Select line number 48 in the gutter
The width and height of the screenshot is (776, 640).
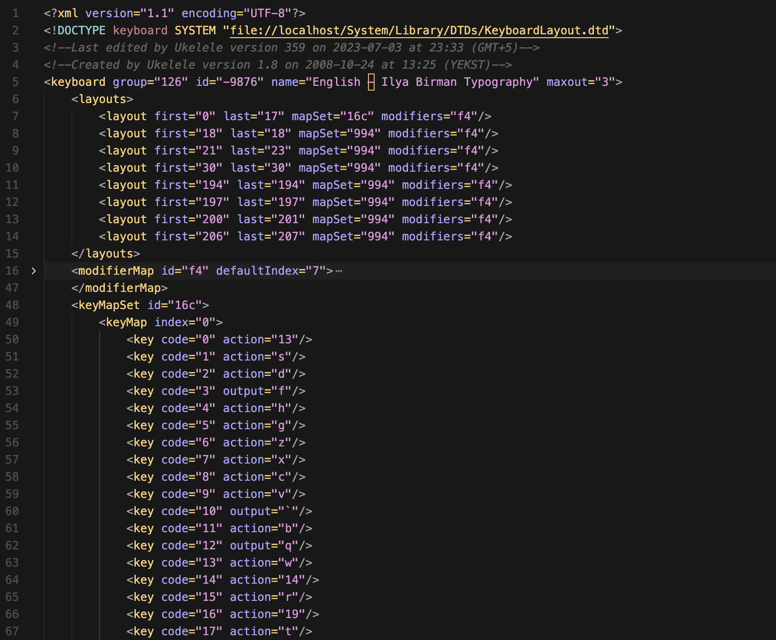(12, 305)
